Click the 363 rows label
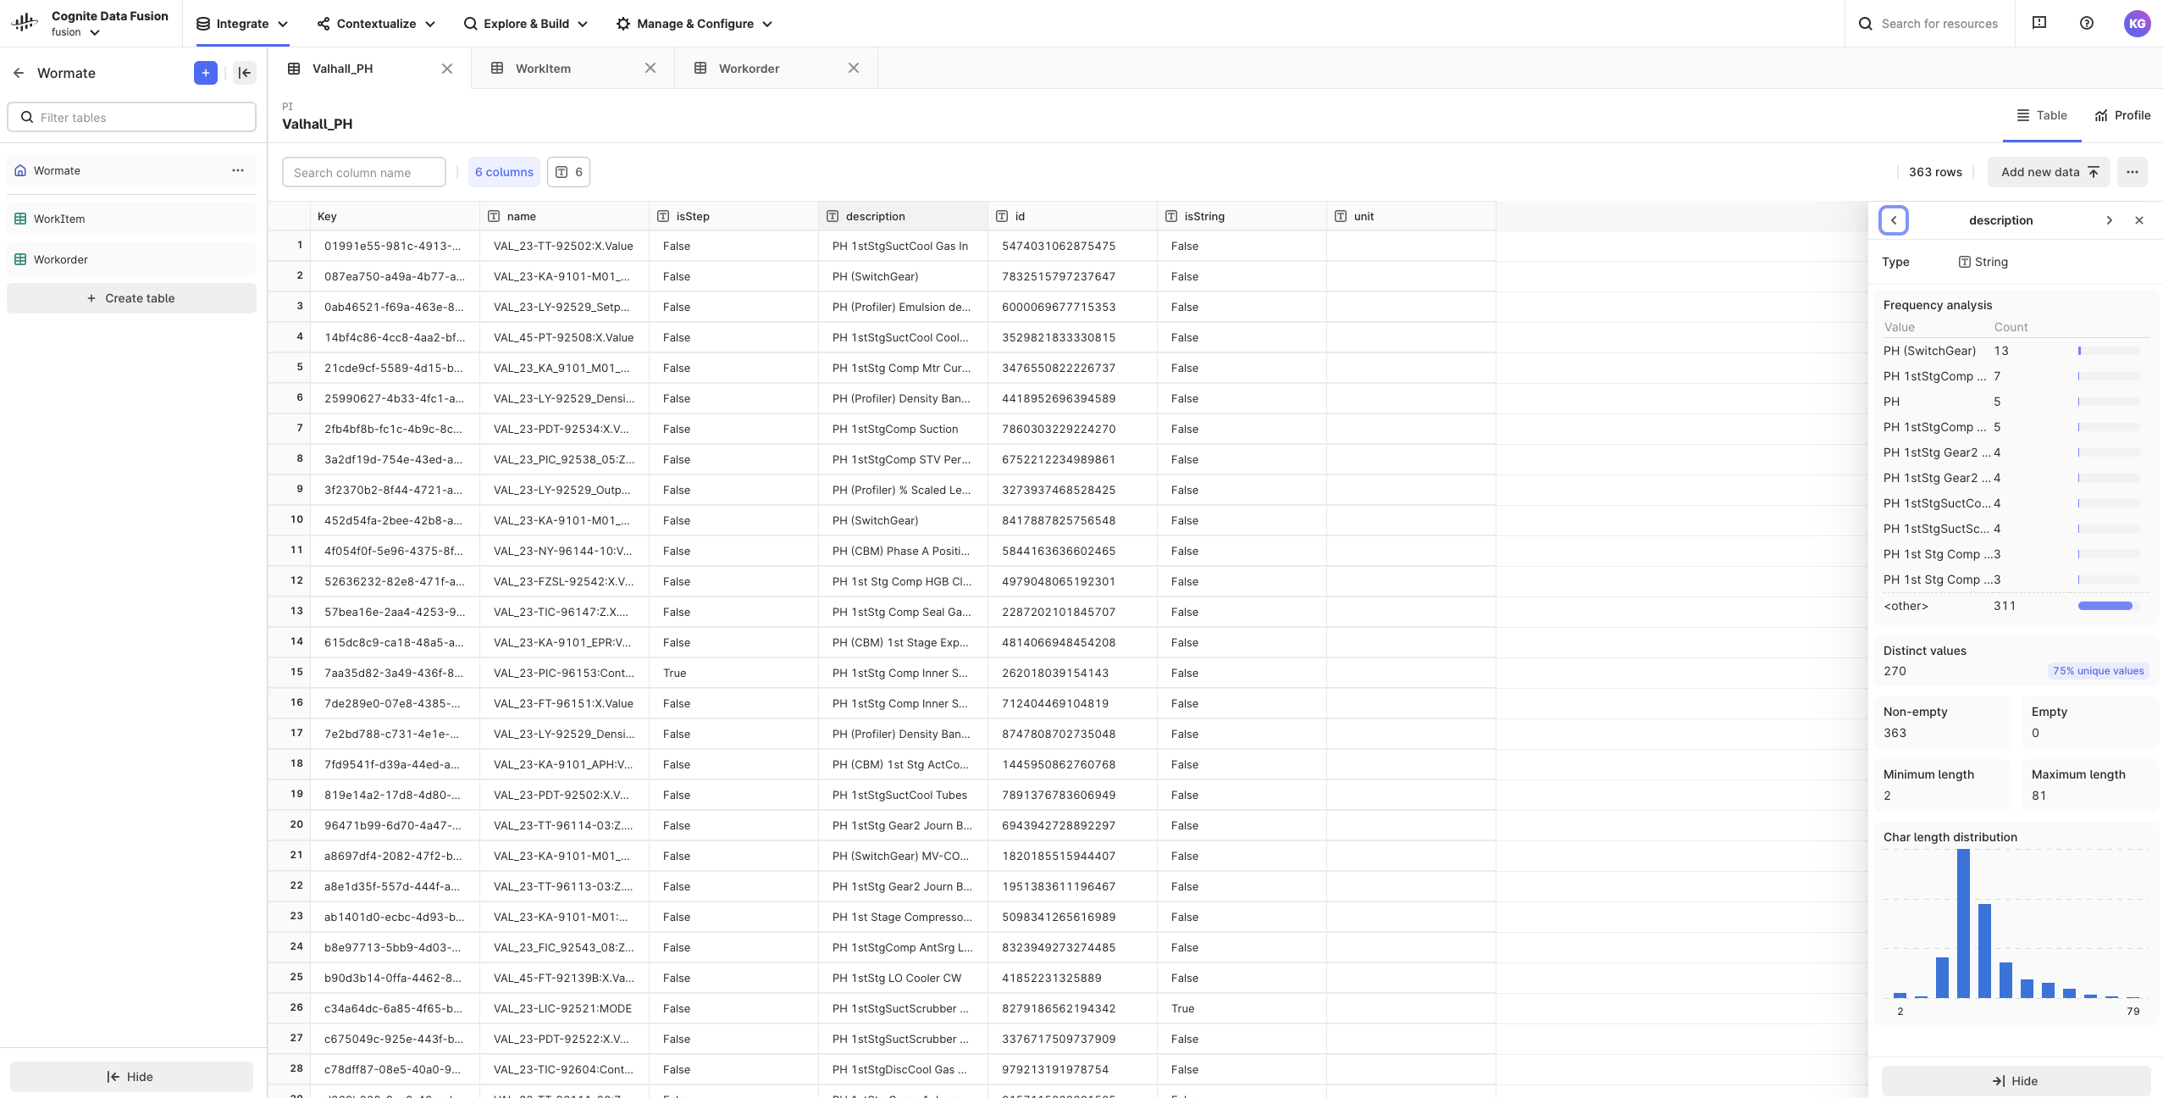This screenshot has width=2163, height=1098. [1935, 172]
